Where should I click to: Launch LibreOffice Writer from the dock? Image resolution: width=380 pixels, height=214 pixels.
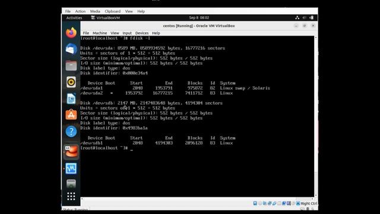click(71, 99)
